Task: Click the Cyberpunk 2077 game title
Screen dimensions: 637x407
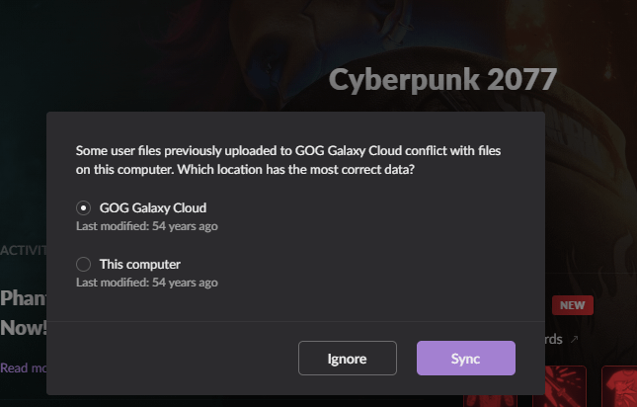Action: pyautogui.click(x=442, y=80)
